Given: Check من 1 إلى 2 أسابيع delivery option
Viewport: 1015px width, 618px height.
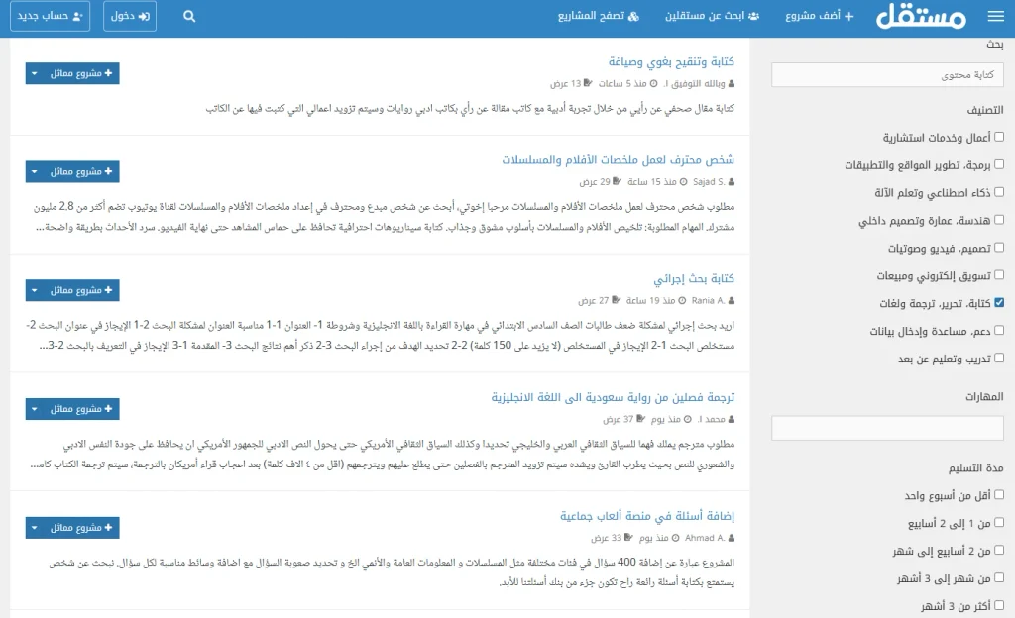Looking at the screenshot, I should click(999, 522).
